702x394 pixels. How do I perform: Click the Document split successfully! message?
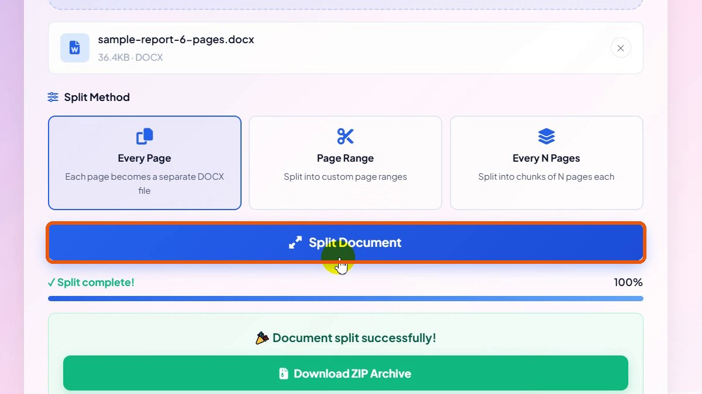pyautogui.click(x=354, y=338)
